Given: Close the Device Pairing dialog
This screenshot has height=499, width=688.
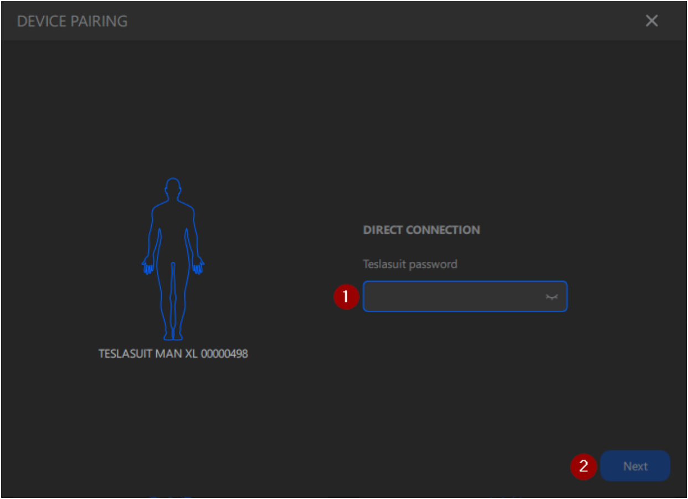Looking at the screenshot, I should pos(652,21).
